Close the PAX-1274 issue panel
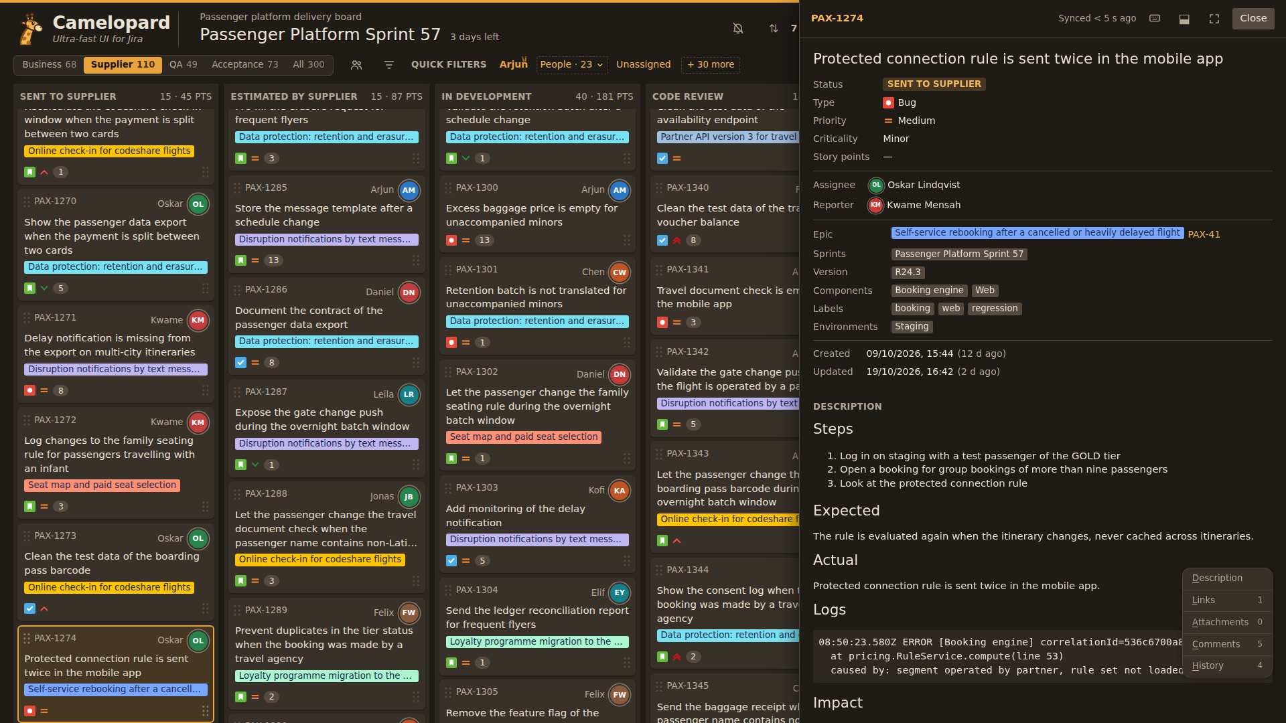The height and width of the screenshot is (723, 1286). pos(1253,18)
